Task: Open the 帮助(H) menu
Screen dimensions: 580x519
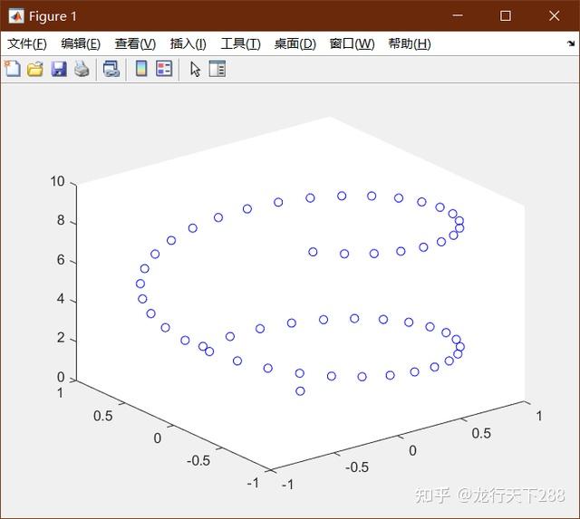Action: coord(410,43)
